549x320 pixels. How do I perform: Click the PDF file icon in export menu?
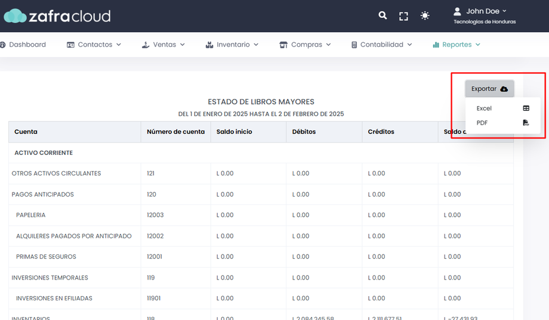click(526, 123)
